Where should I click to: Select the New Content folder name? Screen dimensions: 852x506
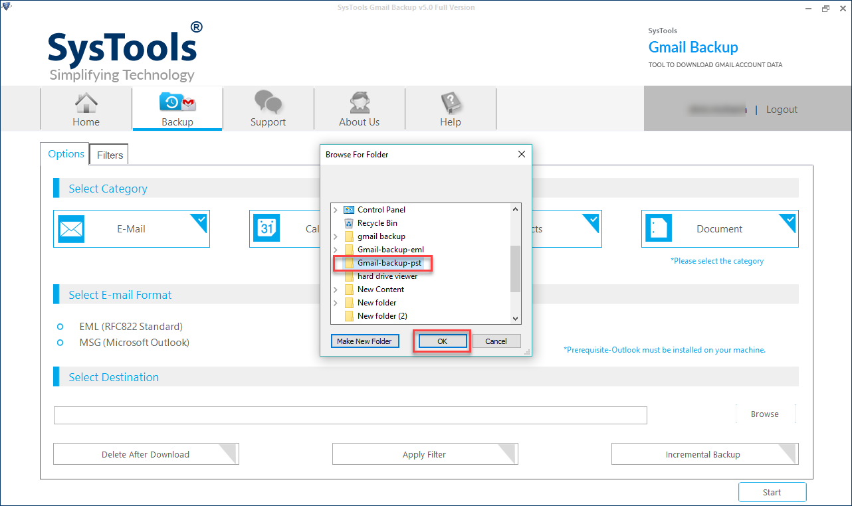381,290
